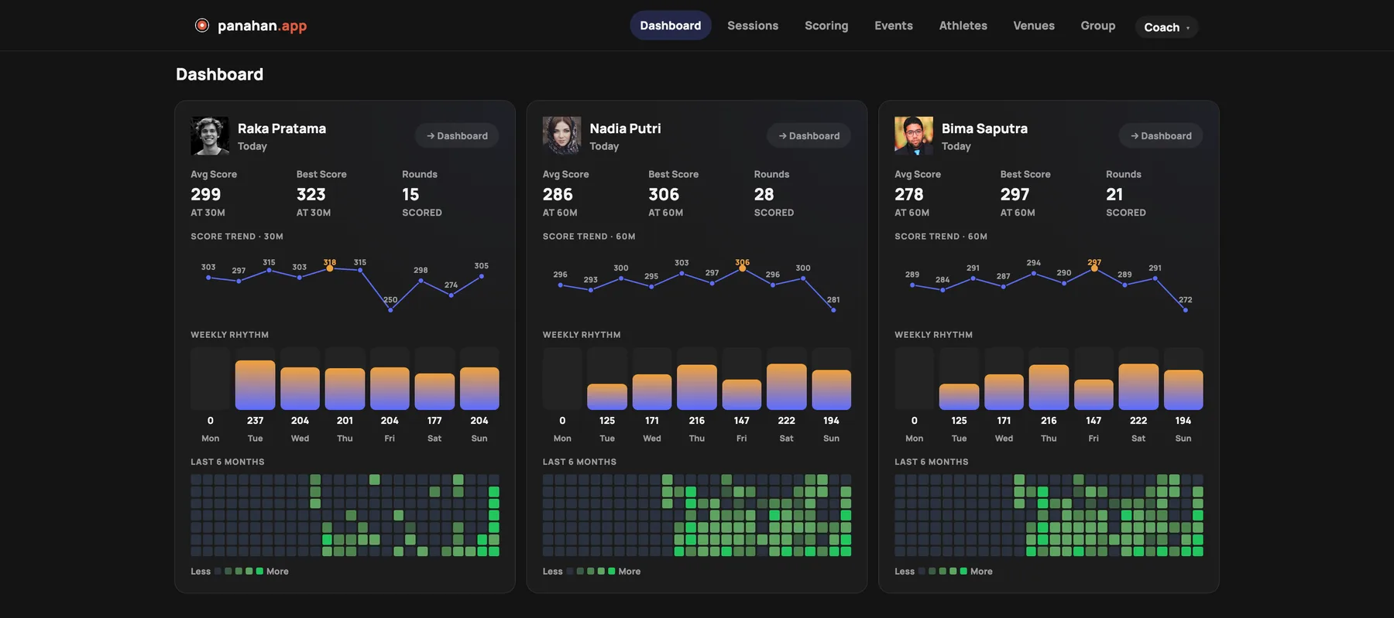Select the Bima Saputra name
Image resolution: width=1394 pixels, height=618 pixels.
[x=984, y=128]
